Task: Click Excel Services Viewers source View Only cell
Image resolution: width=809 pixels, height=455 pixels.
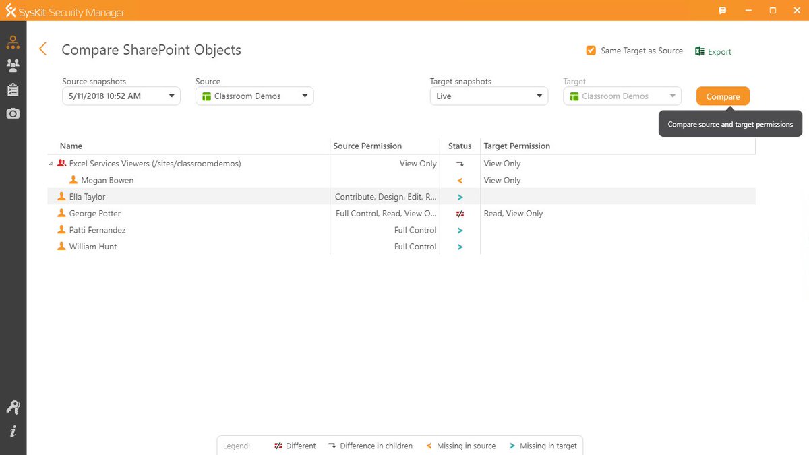Action: coord(418,163)
